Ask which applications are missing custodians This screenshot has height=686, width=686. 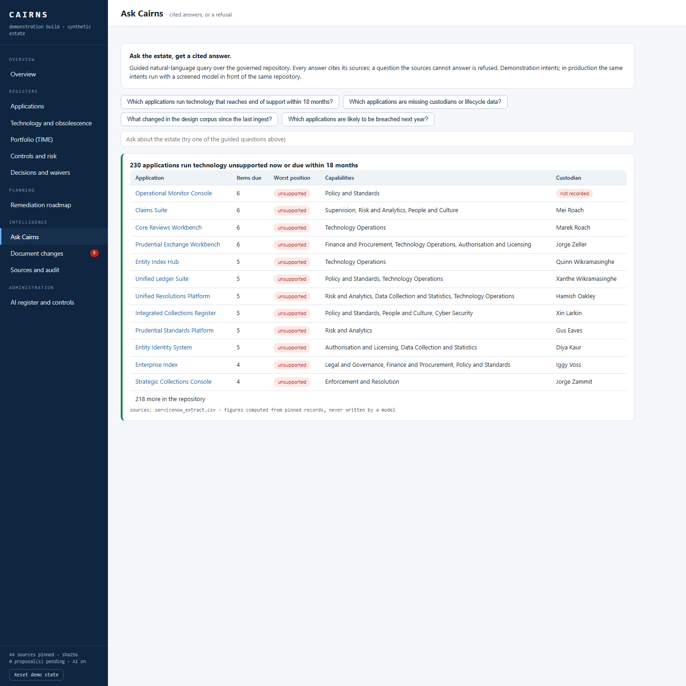pyautogui.click(x=425, y=102)
